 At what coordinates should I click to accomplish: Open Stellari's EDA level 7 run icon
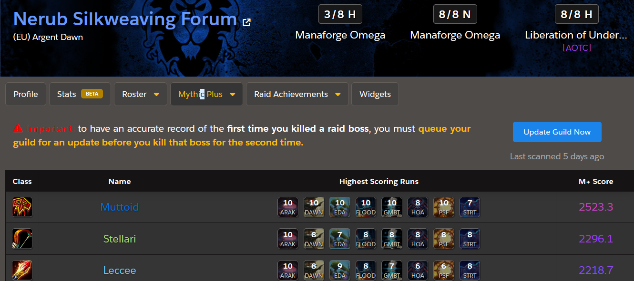[340, 239]
